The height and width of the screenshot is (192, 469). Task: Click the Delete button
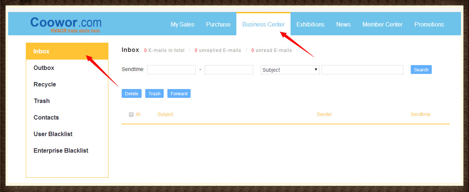click(x=132, y=94)
